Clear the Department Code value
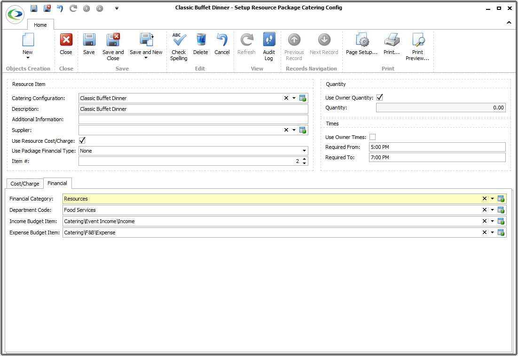 (x=484, y=210)
